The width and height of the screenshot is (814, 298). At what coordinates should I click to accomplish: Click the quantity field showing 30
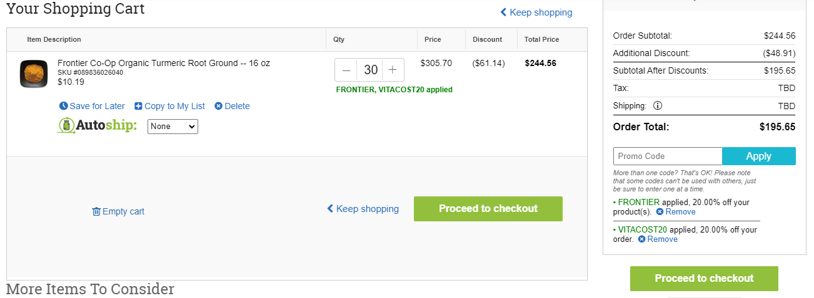(370, 70)
